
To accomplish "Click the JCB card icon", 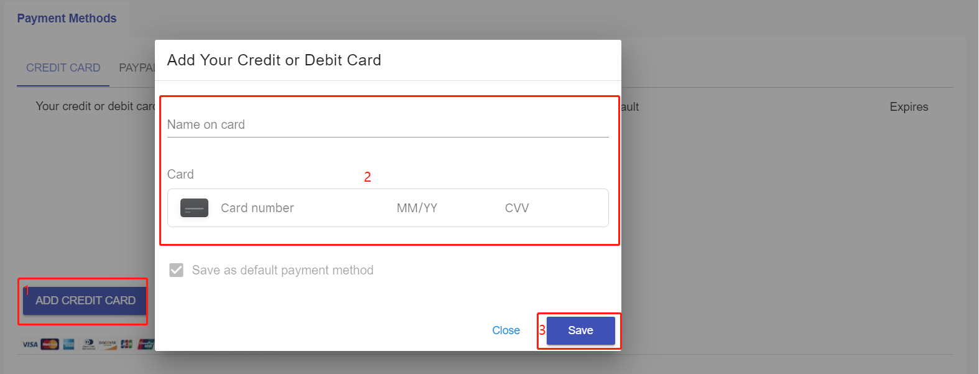I will [126, 344].
